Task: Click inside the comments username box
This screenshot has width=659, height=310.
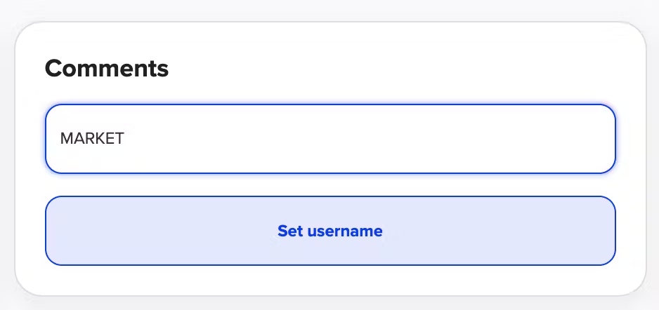Action: [330, 139]
